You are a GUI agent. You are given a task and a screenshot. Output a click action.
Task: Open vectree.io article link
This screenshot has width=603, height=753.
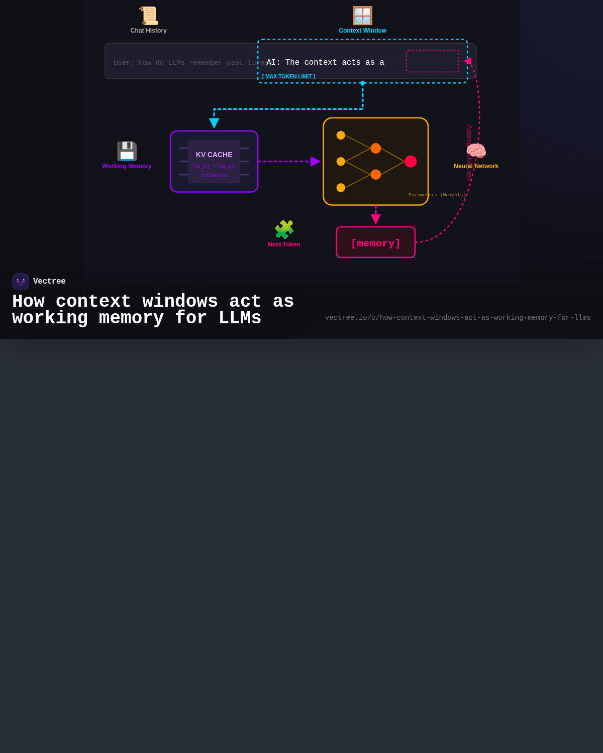[458, 317]
